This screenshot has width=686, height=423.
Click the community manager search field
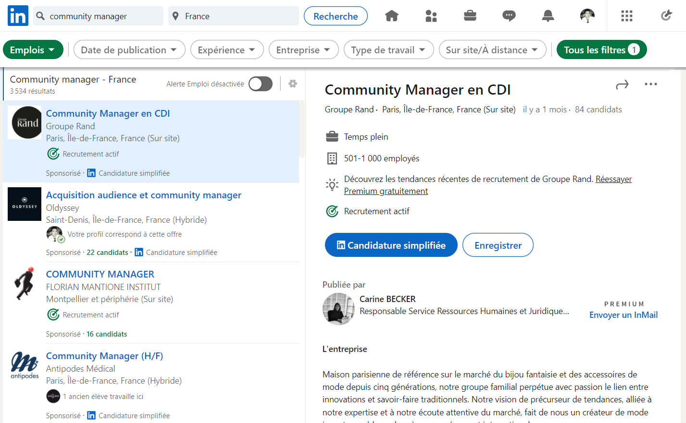[x=98, y=16]
